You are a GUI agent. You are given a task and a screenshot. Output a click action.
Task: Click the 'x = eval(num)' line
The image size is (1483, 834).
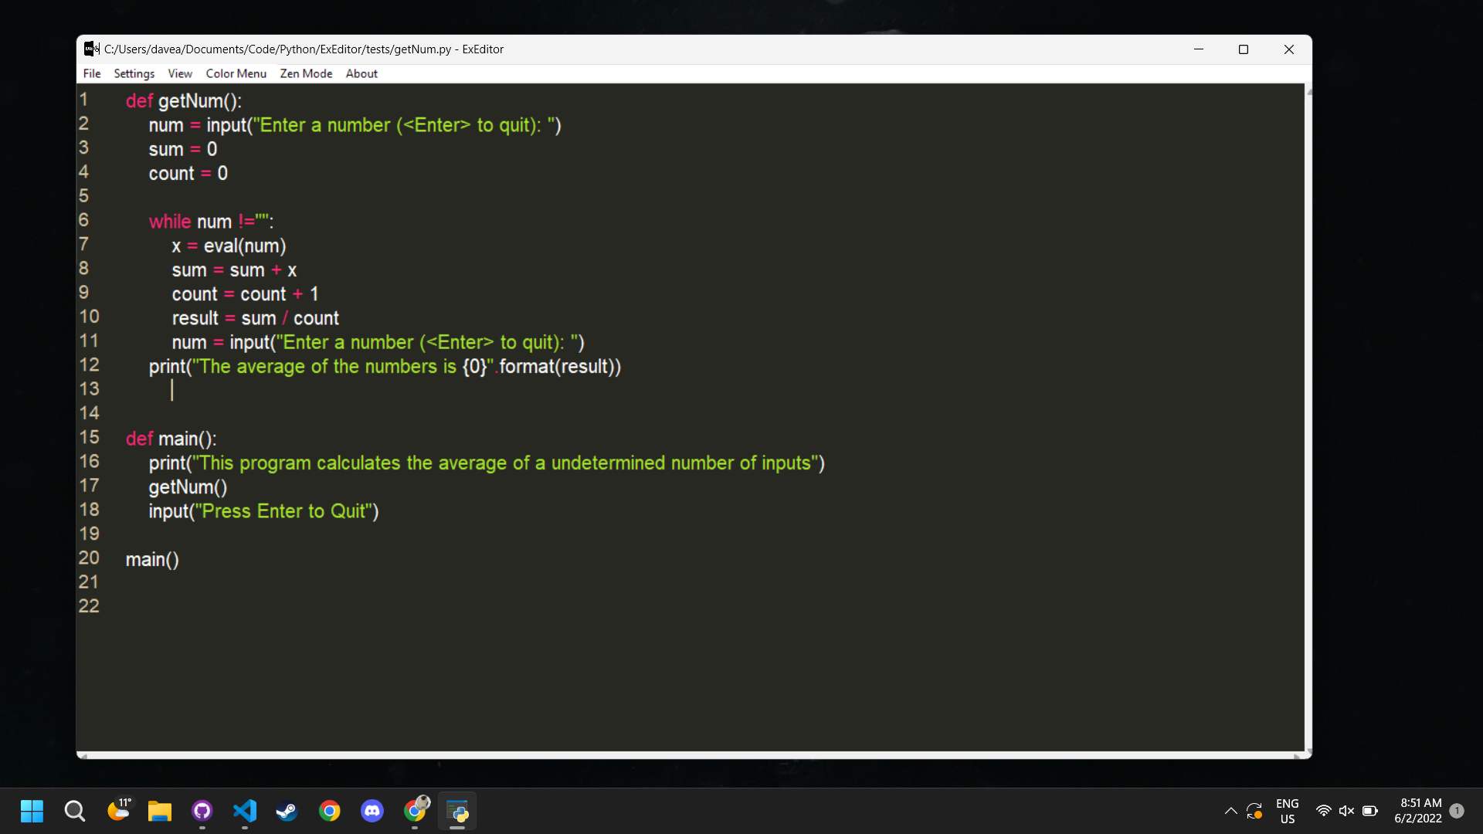pos(229,246)
